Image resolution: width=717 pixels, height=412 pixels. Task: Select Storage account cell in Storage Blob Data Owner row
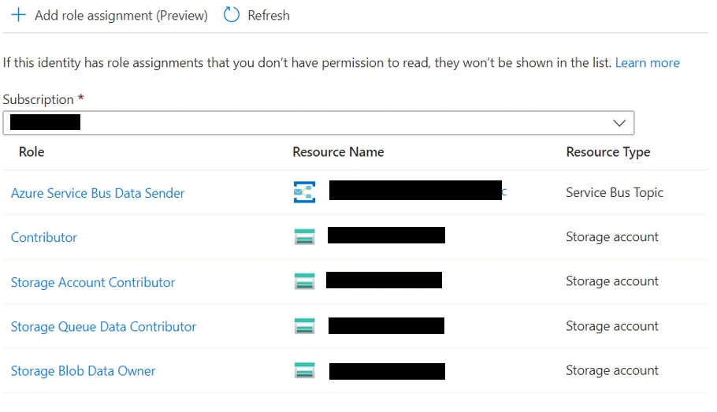(x=612, y=370)
